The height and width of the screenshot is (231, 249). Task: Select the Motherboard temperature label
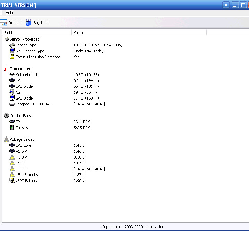coord(26,75)
